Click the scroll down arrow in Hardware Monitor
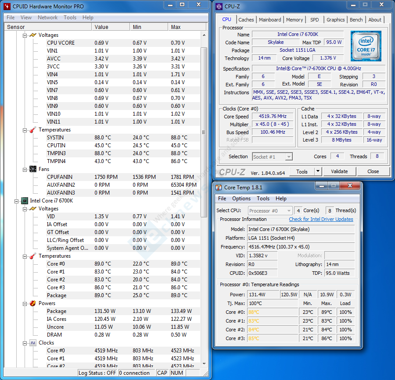 click(x=204, y=364)
